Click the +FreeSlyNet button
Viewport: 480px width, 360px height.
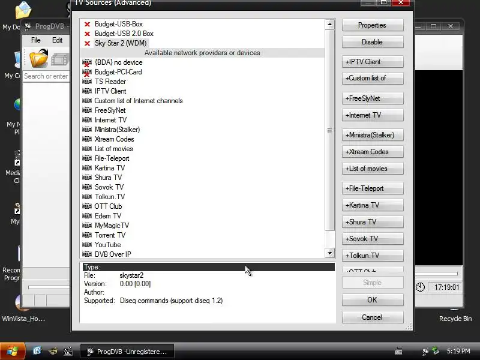point(372,98)
